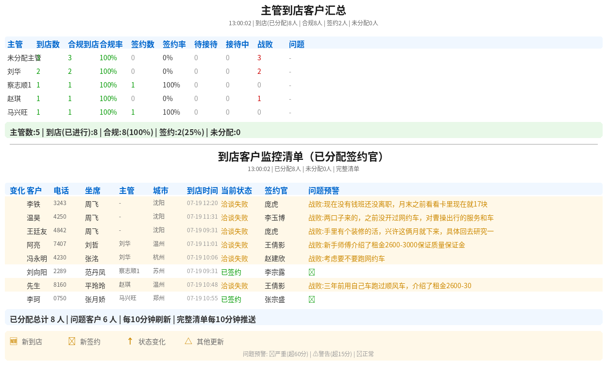
Task: Select the 签约数 column header
Action: (143, 44)
